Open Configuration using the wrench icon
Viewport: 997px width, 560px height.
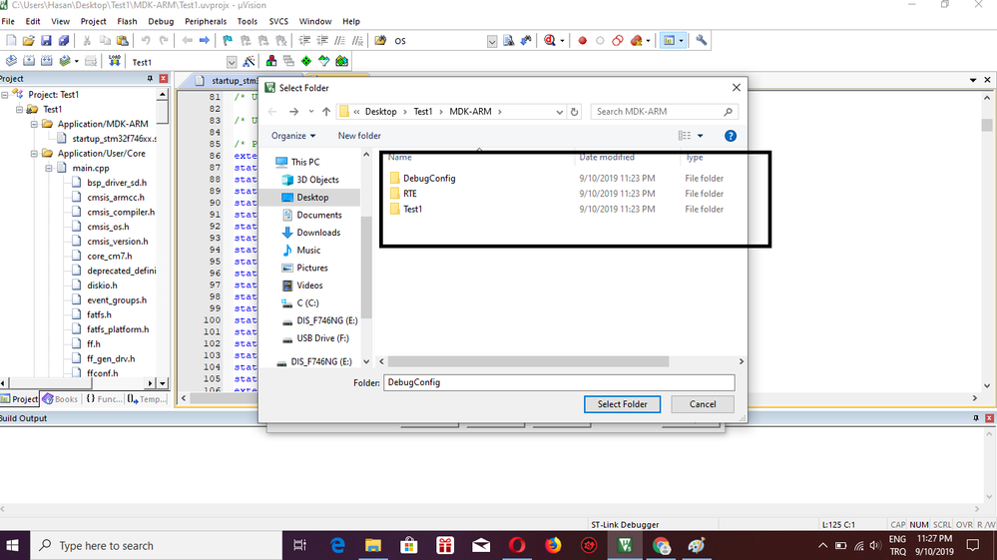pos(702,41)
